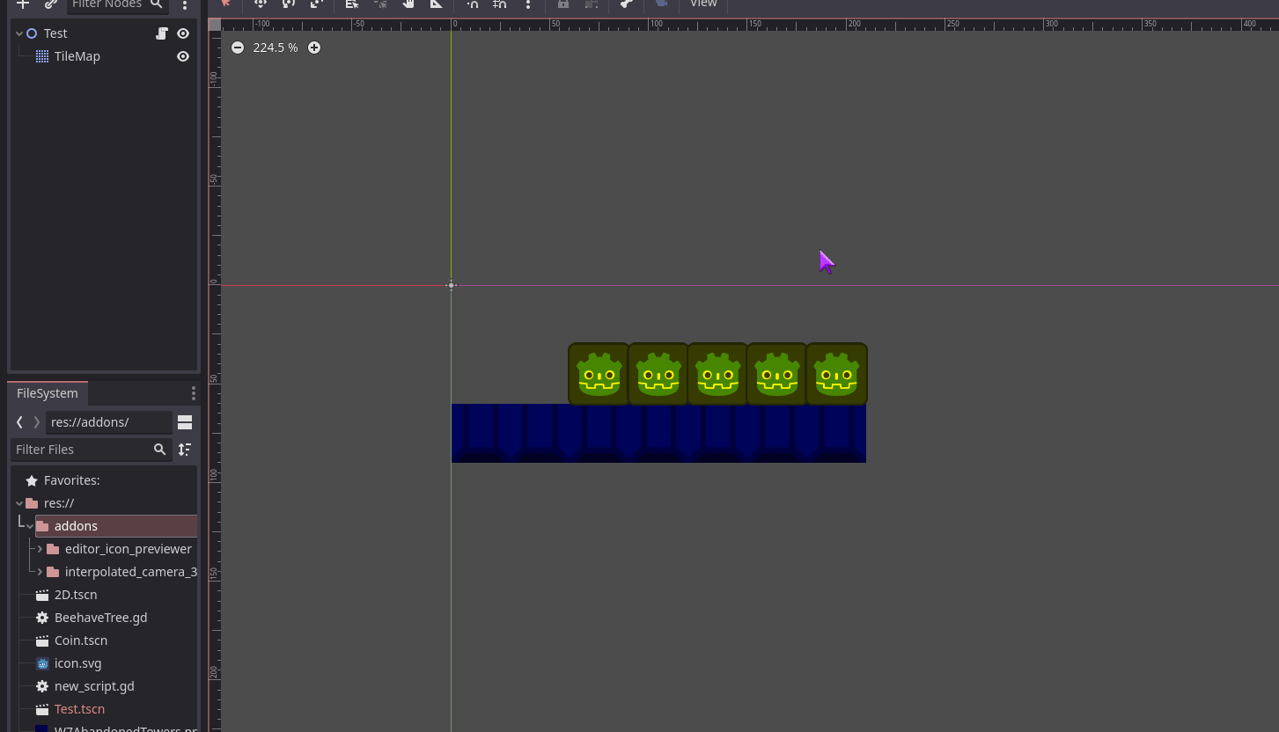Choose the Scale tool
1279x732 pixels.
click(x=316, y=4)
